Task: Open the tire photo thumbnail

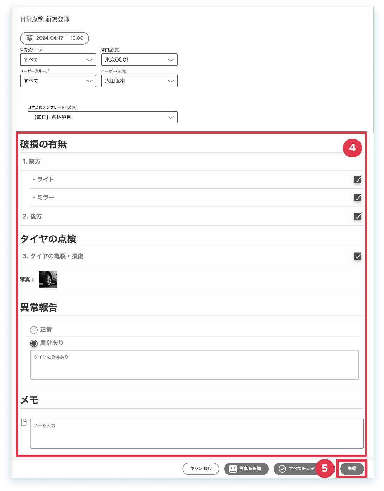Action: 48,279
